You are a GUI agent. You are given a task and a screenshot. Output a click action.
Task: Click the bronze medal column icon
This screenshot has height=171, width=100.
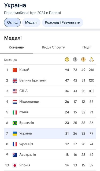(83, 60)
